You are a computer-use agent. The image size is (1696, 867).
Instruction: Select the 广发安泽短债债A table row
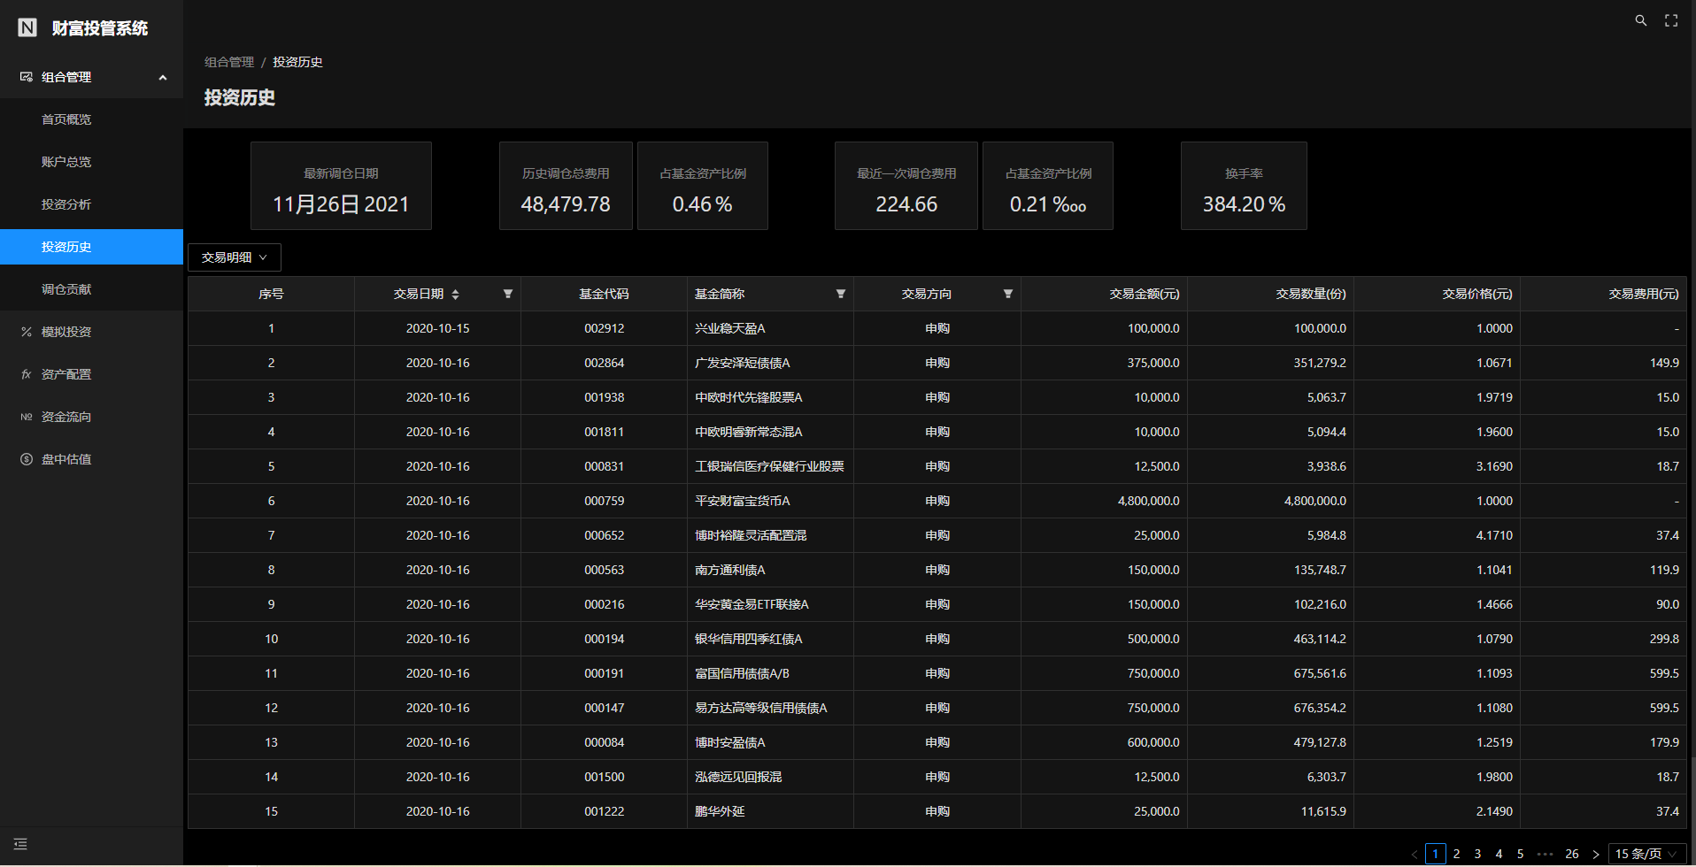coord(937,363)
